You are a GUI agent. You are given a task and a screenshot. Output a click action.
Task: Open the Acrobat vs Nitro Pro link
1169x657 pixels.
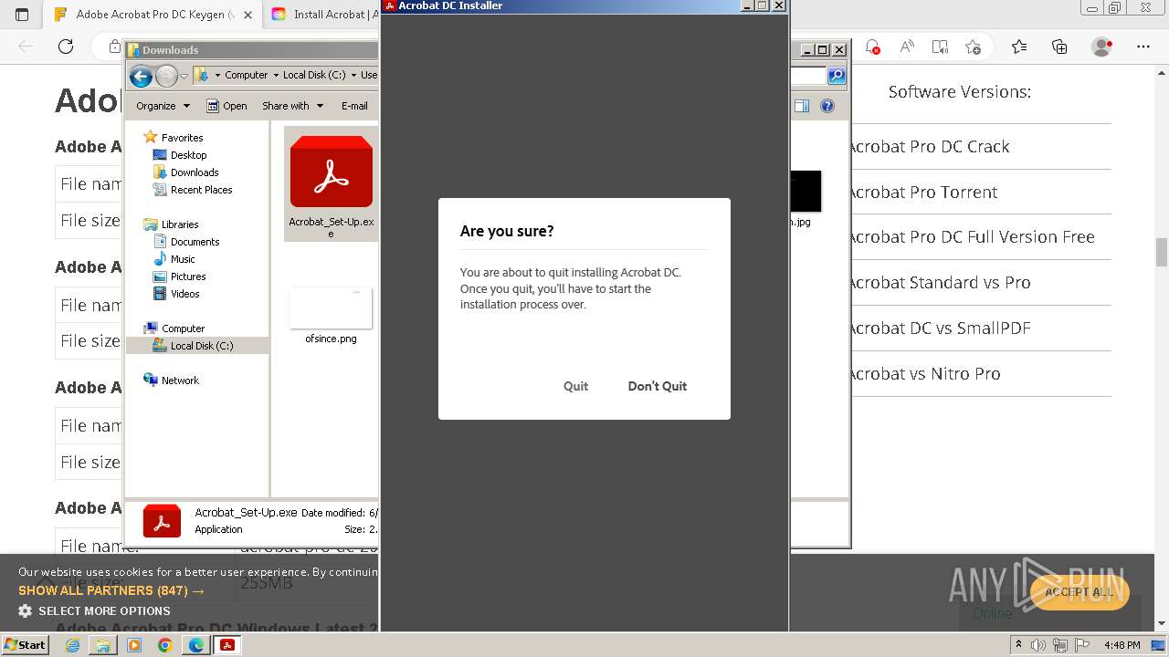(x=924, y=374)
